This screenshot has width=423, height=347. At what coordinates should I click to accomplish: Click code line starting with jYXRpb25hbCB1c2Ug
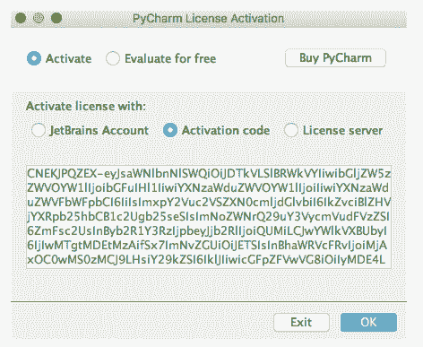[208, 217]
